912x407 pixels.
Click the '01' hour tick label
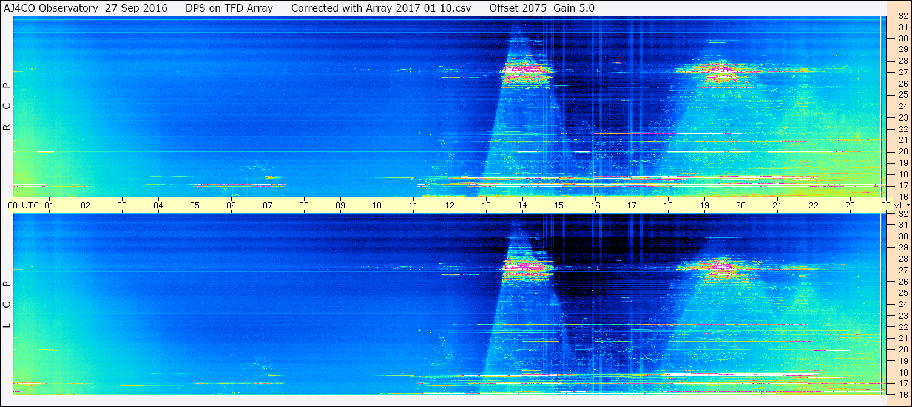click(49, 205)
